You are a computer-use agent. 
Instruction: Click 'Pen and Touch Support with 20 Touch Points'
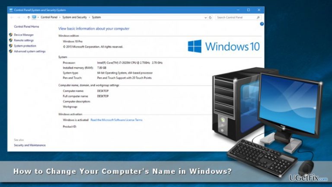124,78
